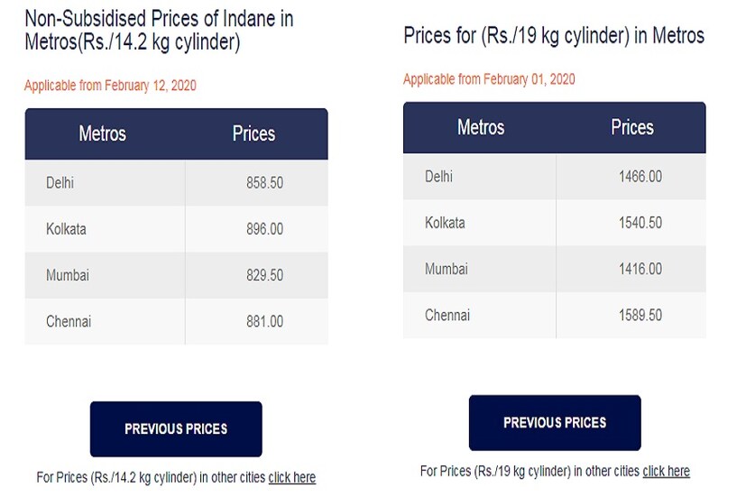Select Mumbai price 829.50 cell
Image resolution: width=746 pixels, height=497 pixels.
[264, 275]
